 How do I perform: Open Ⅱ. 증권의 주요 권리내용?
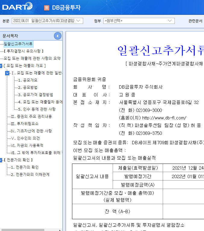tap(31, 116)
